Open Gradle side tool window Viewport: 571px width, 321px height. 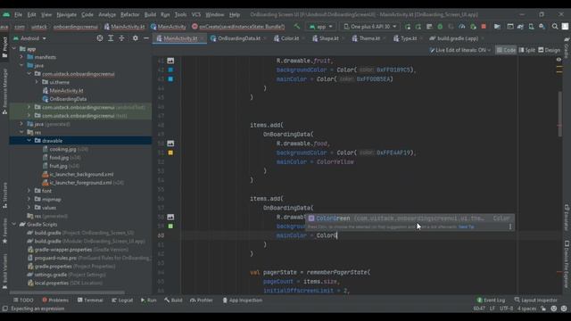pyautogui.click(x=567, y=47)
